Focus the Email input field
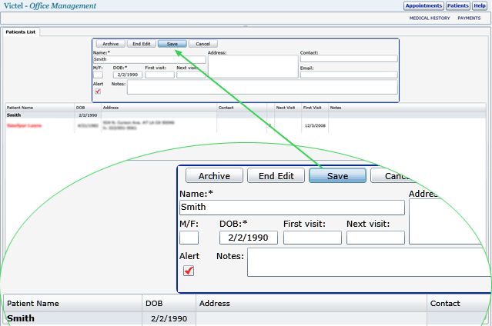The width and height of the screenshot is (492, 326). coord(349,75)
